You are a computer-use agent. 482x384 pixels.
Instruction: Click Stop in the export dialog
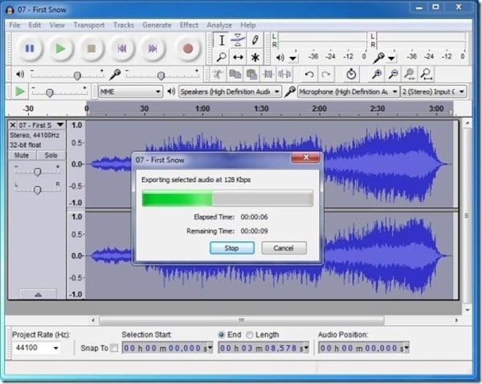pyautogui.click(x=232, y=247)
